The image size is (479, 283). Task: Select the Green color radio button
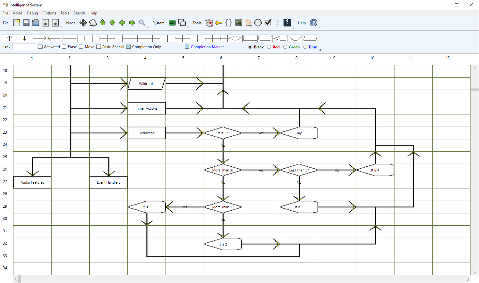(285, 47)
